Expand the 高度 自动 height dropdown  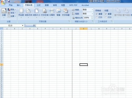tap(92, 14)
